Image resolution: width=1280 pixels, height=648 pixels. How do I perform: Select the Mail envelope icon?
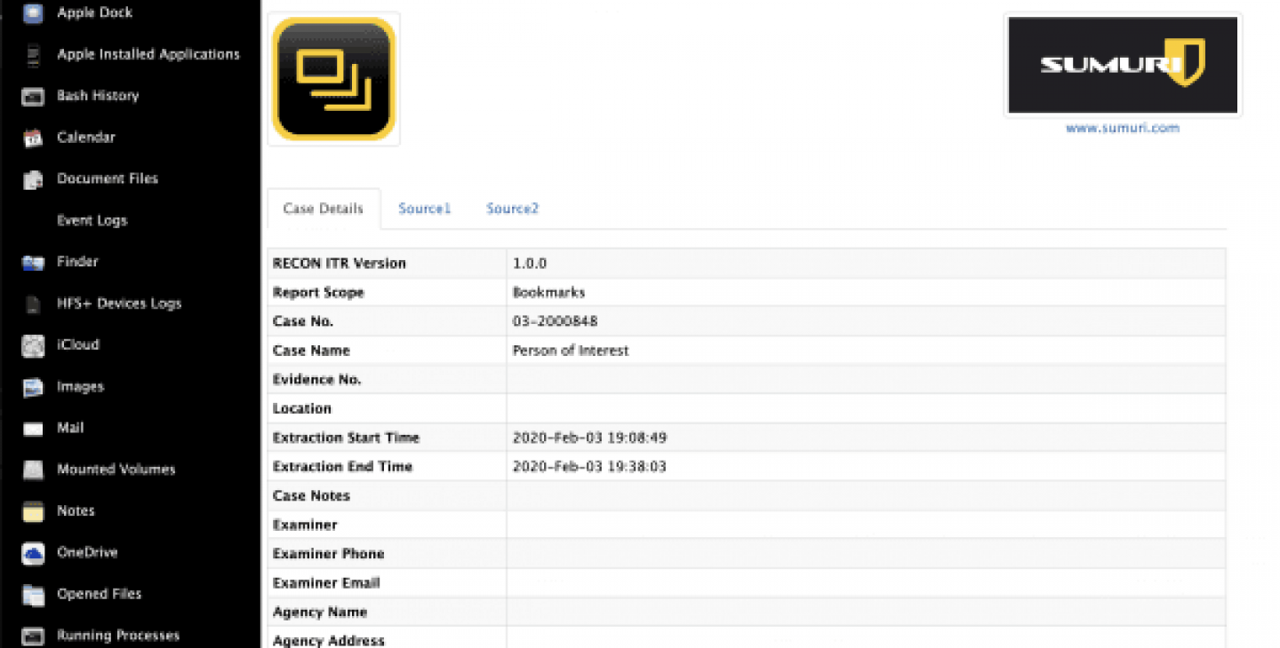click(x=33, y=428)
